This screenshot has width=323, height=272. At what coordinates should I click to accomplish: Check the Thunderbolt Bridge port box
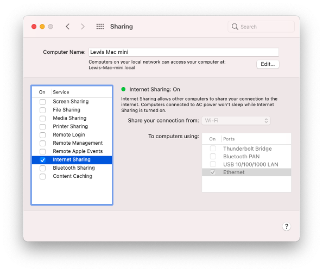click(x=213, y=149)
